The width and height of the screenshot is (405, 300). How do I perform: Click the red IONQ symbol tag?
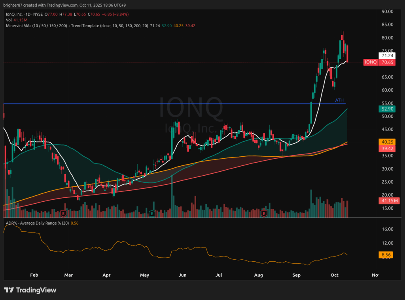371,62
